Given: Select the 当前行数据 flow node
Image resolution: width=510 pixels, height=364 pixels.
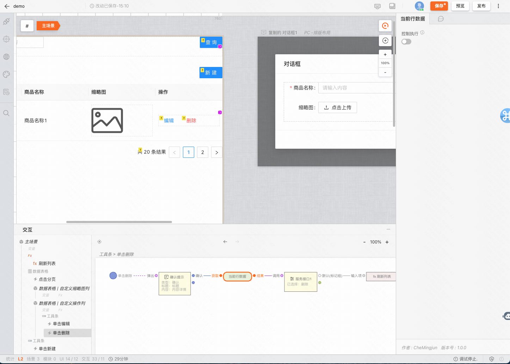Looking at the screenshot, I should [x=238, y=277].
